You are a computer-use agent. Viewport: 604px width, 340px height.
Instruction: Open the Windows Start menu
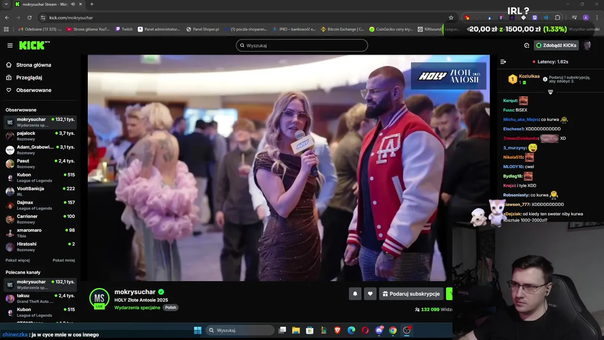pos(198,330)
